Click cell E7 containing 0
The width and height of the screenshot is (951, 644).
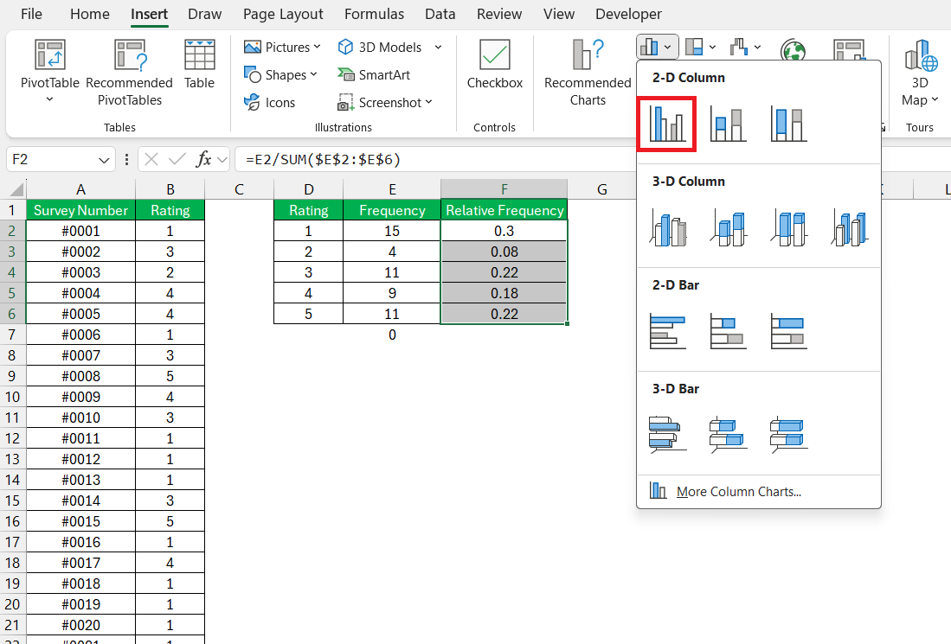pos(392,335)
